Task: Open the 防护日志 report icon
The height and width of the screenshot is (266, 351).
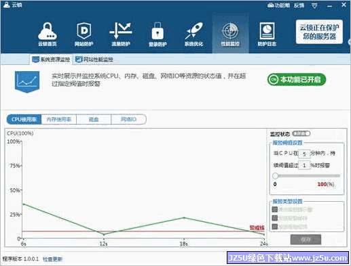Action: pos(267,35)
